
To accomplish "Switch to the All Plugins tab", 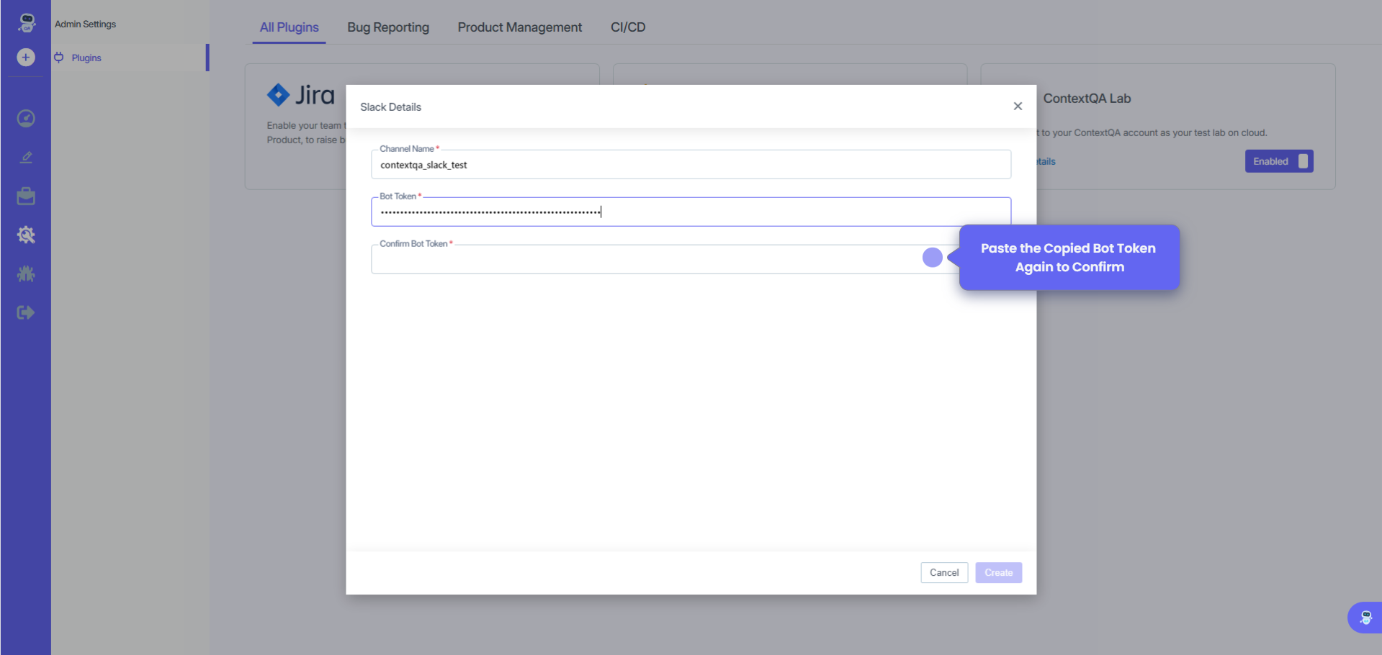I will coord(289,27).
